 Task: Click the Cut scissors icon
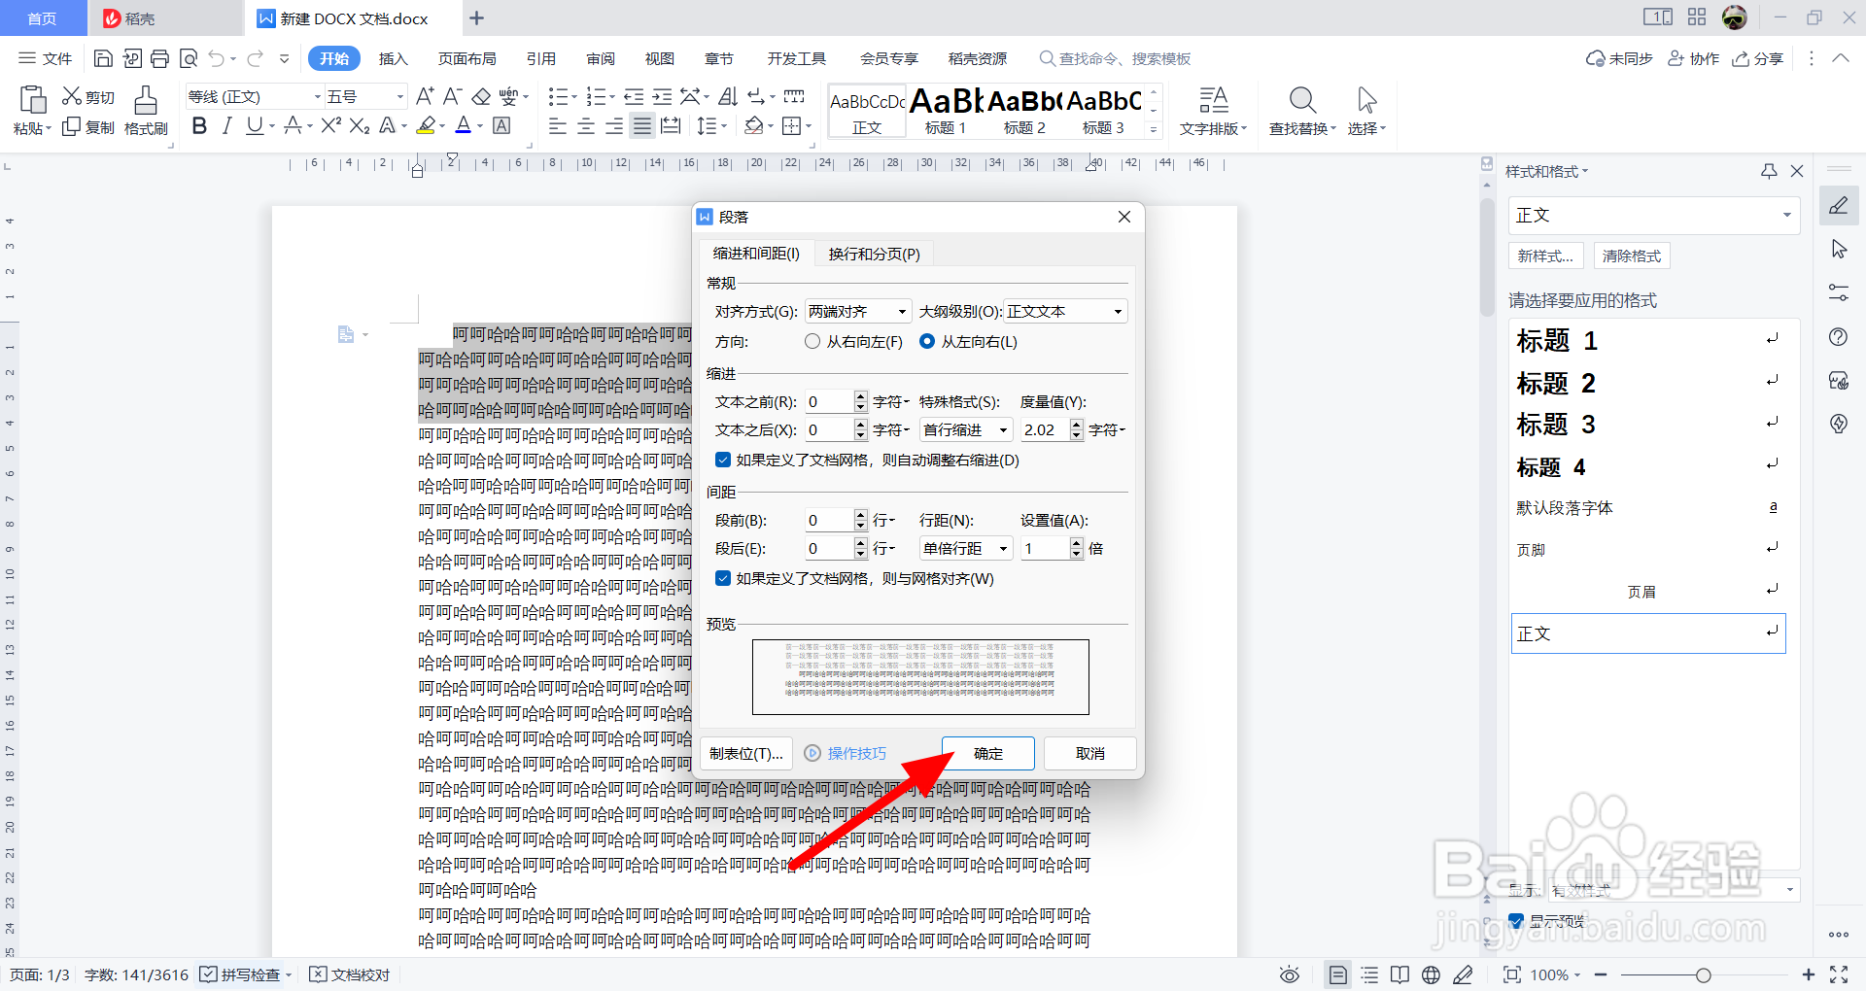[72, 96]
